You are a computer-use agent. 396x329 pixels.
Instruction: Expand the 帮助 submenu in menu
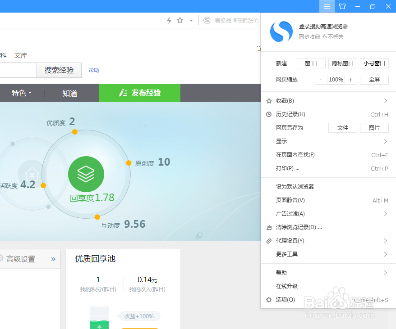pyautogui.click(x=328, y=273)
